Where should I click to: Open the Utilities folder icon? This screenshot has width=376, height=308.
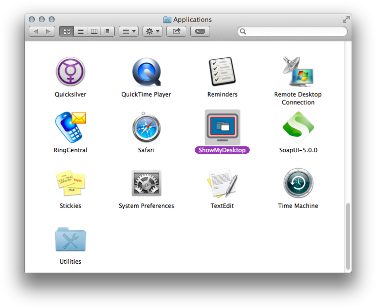(x=70, y=239)
